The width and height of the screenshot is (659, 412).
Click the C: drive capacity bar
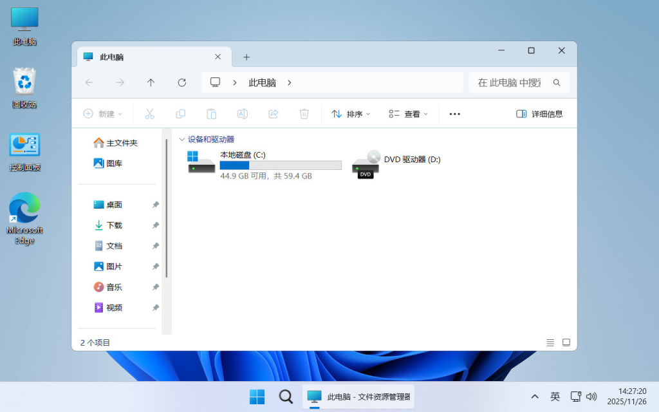281,165
